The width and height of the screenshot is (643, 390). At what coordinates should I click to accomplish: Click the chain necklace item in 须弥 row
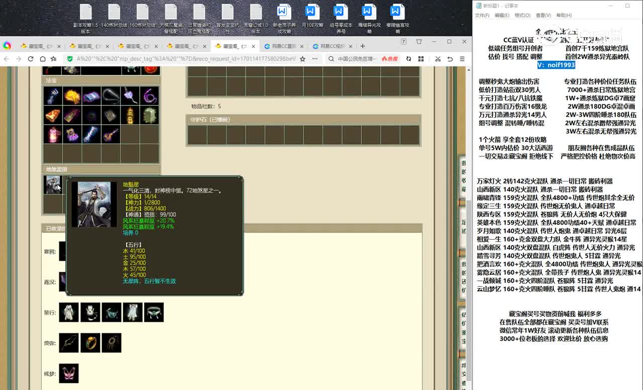(x=69, y=343)
